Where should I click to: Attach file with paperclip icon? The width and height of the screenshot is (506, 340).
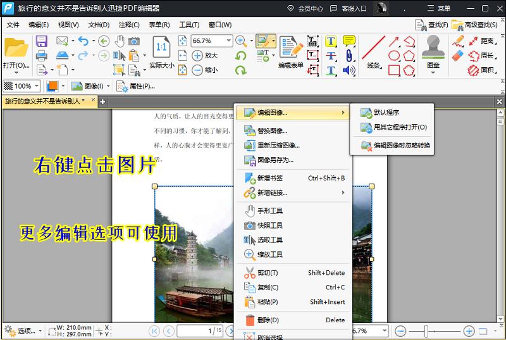(349, 56)
